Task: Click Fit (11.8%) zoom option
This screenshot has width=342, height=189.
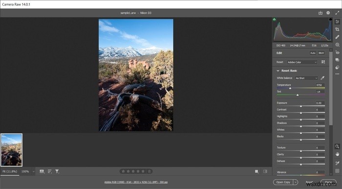Action: coord(10,171)
